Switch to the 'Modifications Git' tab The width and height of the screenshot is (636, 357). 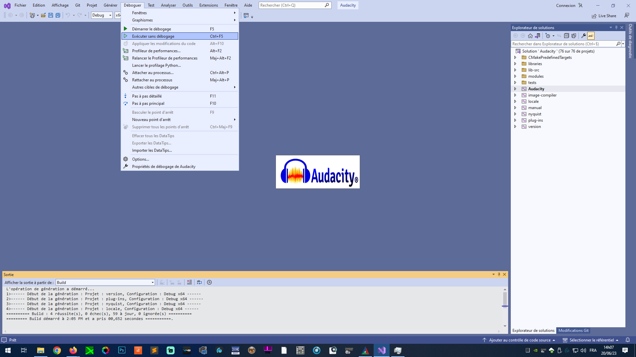coord(573,331)
